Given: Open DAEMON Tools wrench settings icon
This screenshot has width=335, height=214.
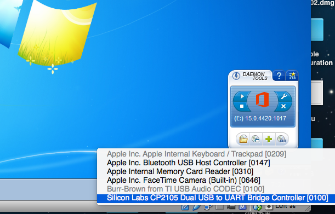Looking at the screenshot, I should [x=283, y=96].
